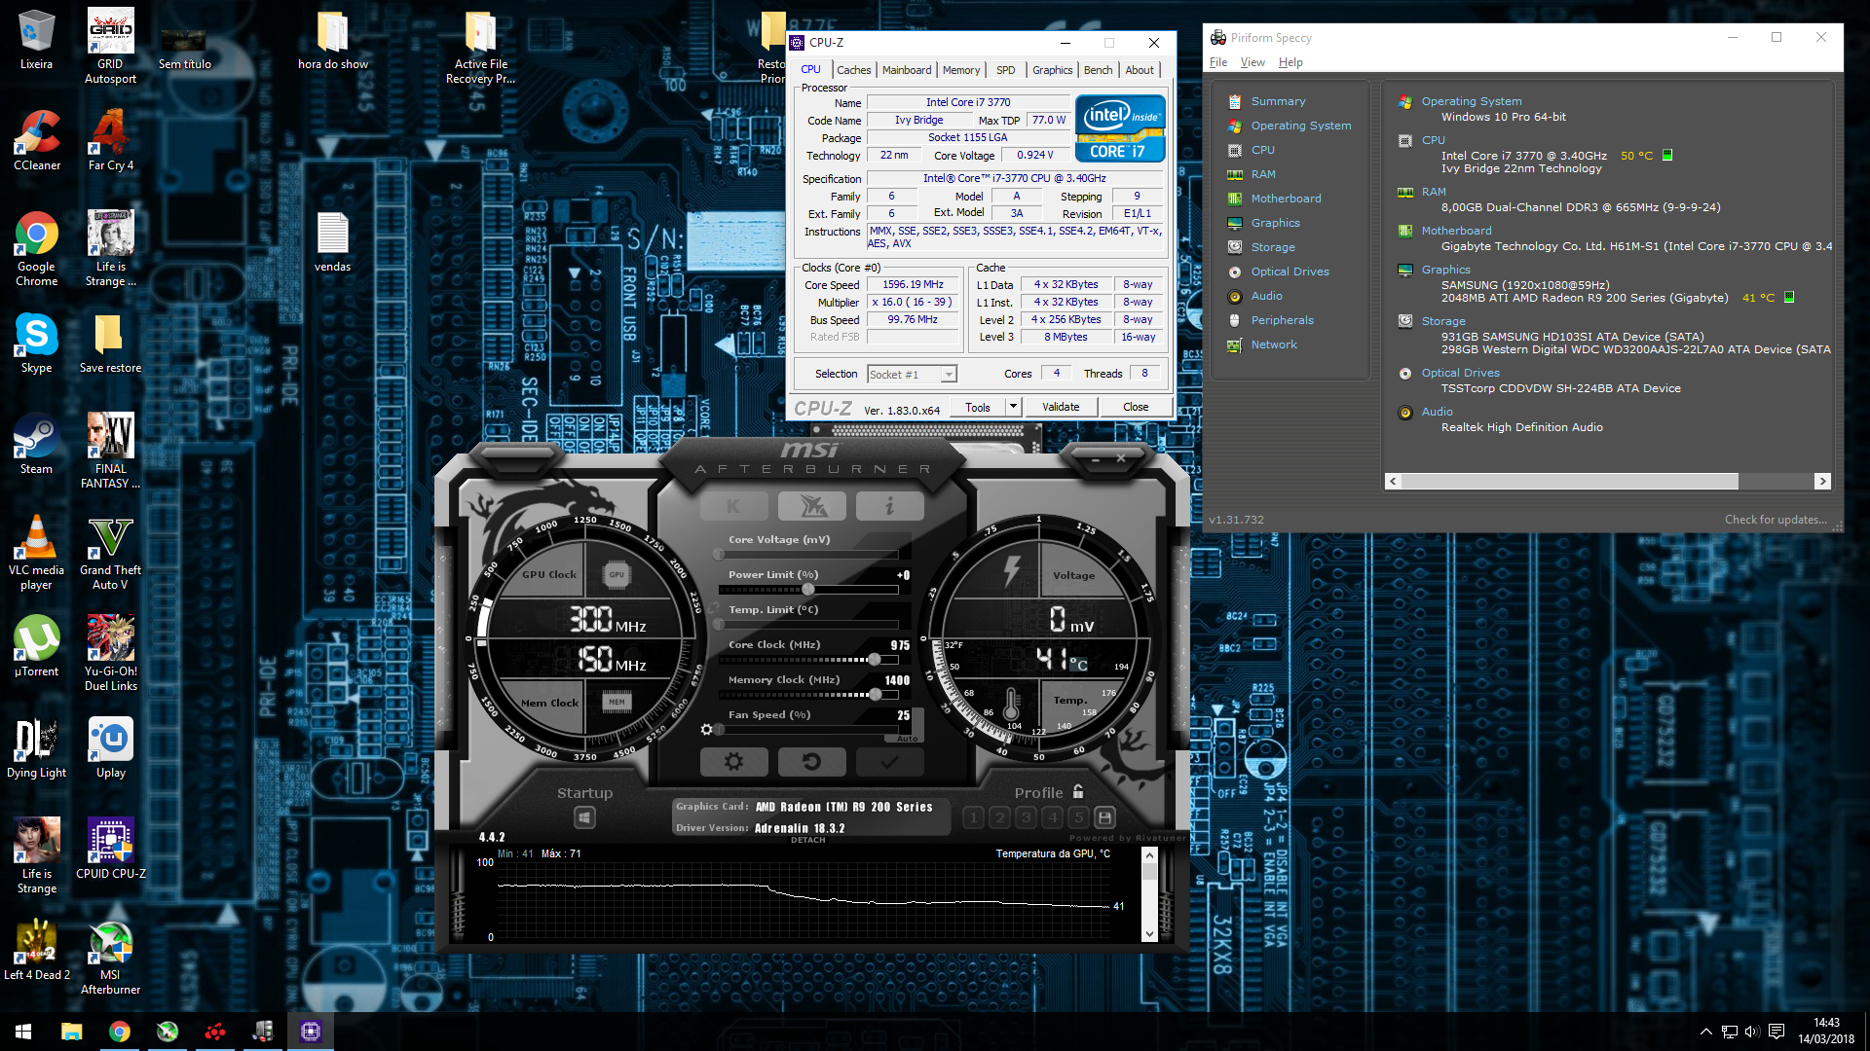The width and height of the screenshot is (1870, 1051).
Task: Select Afterburner profile slot 5
Action: pos(1078,817)
